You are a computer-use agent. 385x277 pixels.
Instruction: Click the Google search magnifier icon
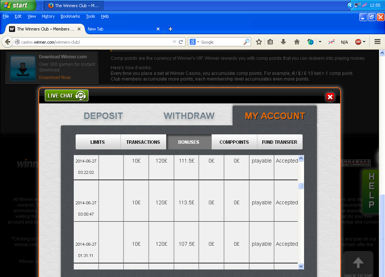(246, 42)
